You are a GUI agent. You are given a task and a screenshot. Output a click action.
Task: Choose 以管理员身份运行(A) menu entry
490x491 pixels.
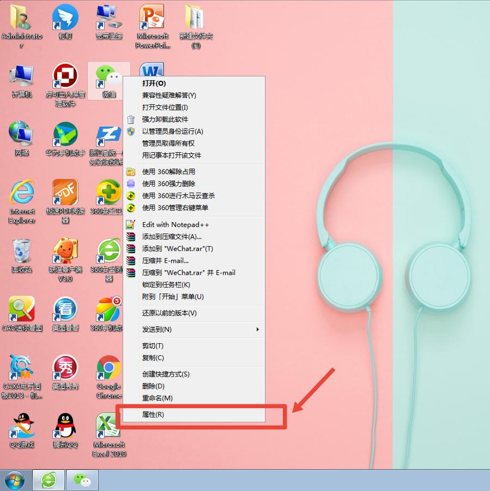point(194,131)
